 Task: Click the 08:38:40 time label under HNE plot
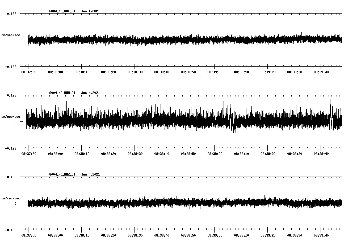pyautogui.click(x=162, y=72)
